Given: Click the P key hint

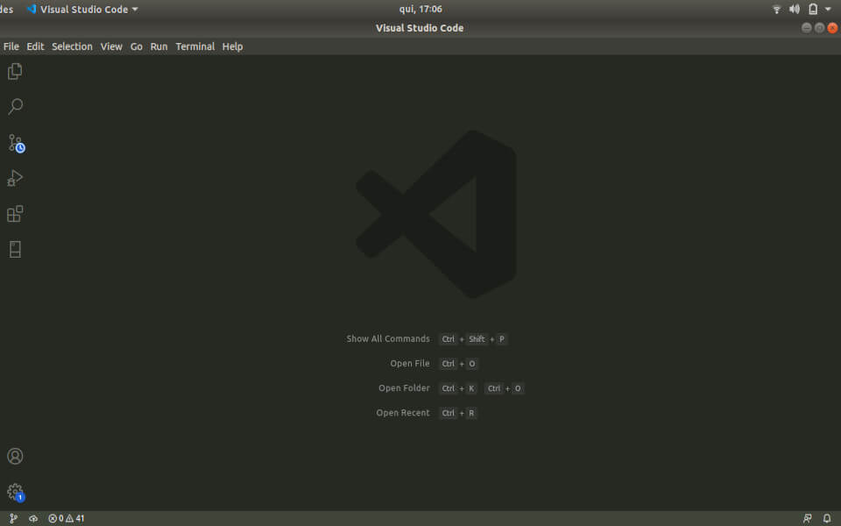Looking at the screenshot, I should tap(501, 339).
